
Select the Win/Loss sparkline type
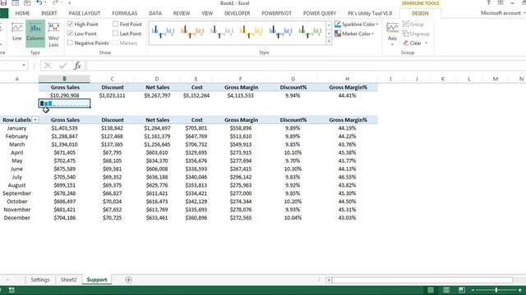[53, 34]
